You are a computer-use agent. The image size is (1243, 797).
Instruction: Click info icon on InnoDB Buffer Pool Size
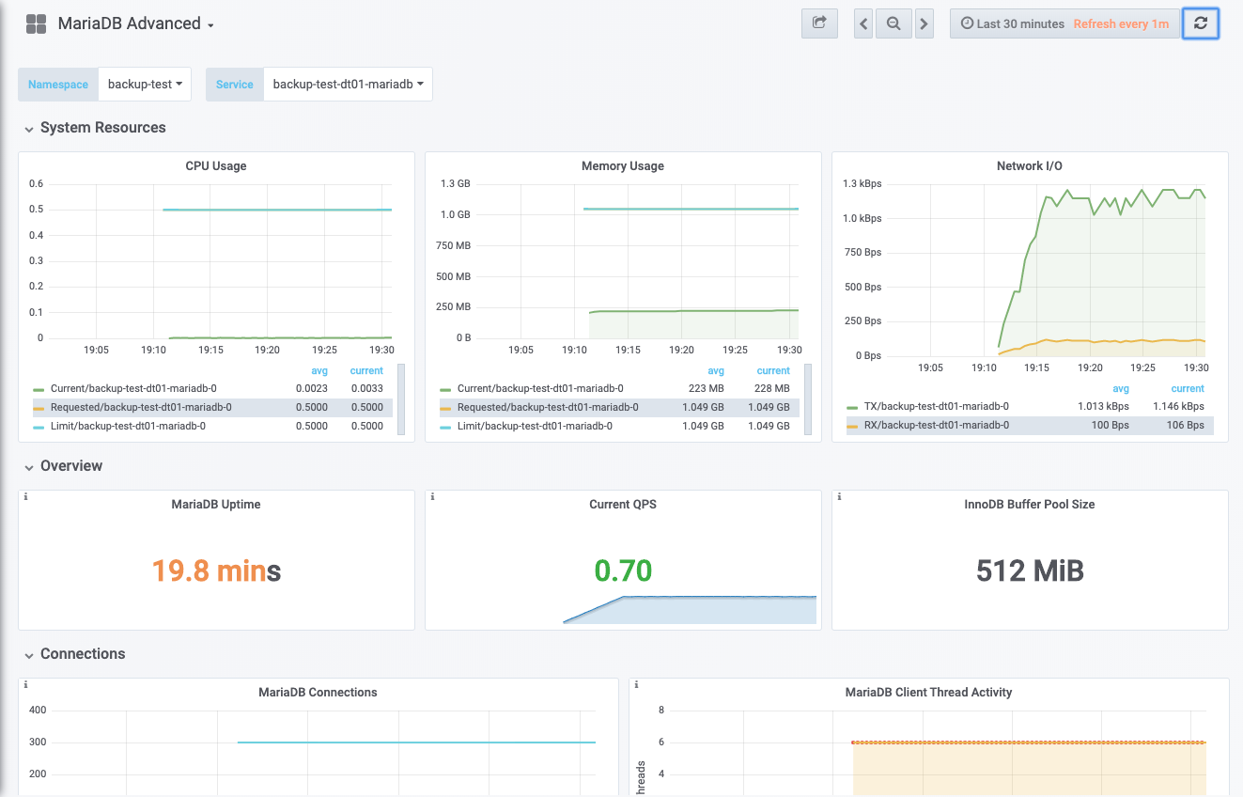coord(839,497)
